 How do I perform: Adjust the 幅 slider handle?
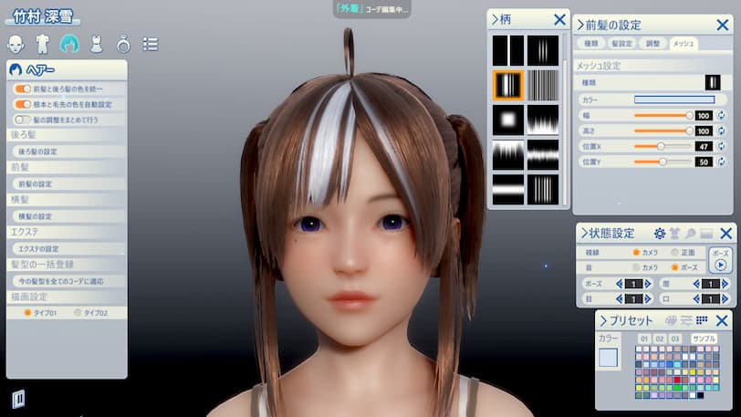(690, 115)
